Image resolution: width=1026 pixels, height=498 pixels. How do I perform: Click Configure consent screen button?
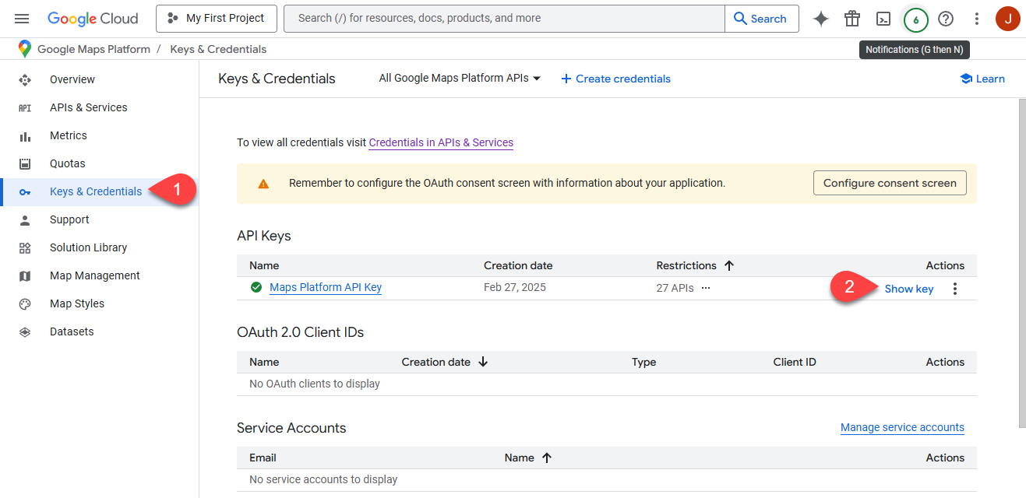point(890,183)
